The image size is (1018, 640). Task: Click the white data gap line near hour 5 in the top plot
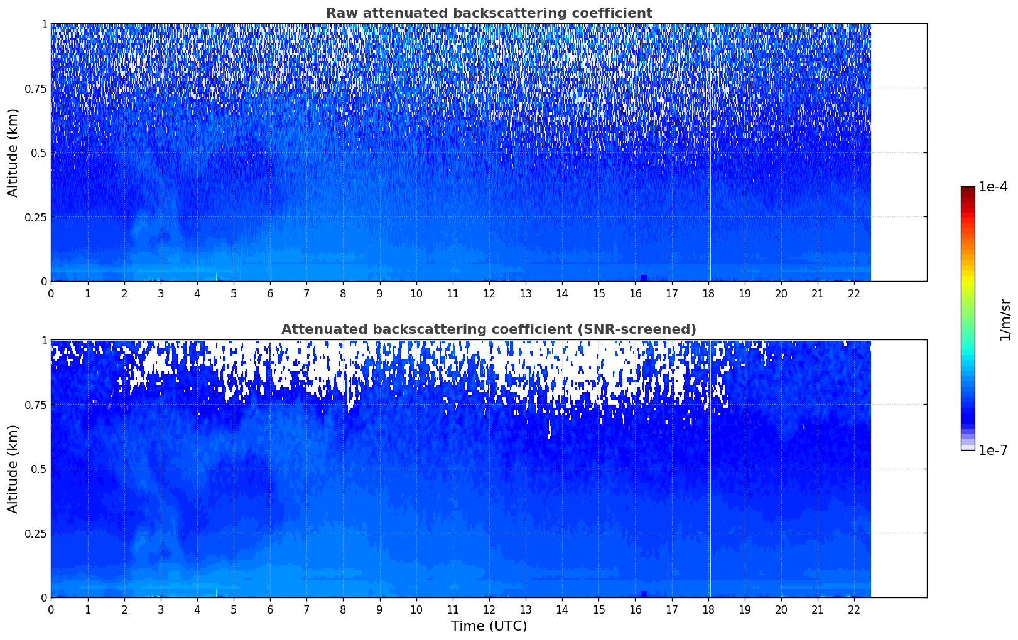click(x=236, y=152)
